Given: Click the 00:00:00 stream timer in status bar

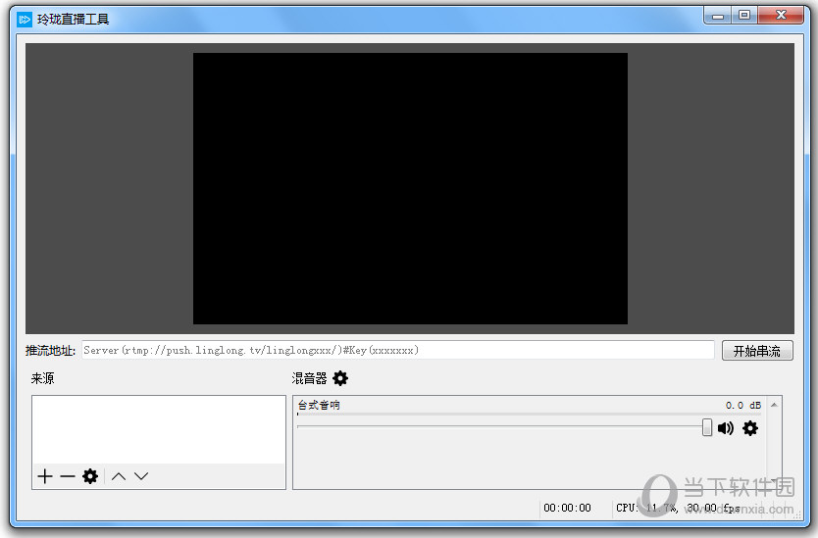Looking at the screenshot, I should coord(567,508).
